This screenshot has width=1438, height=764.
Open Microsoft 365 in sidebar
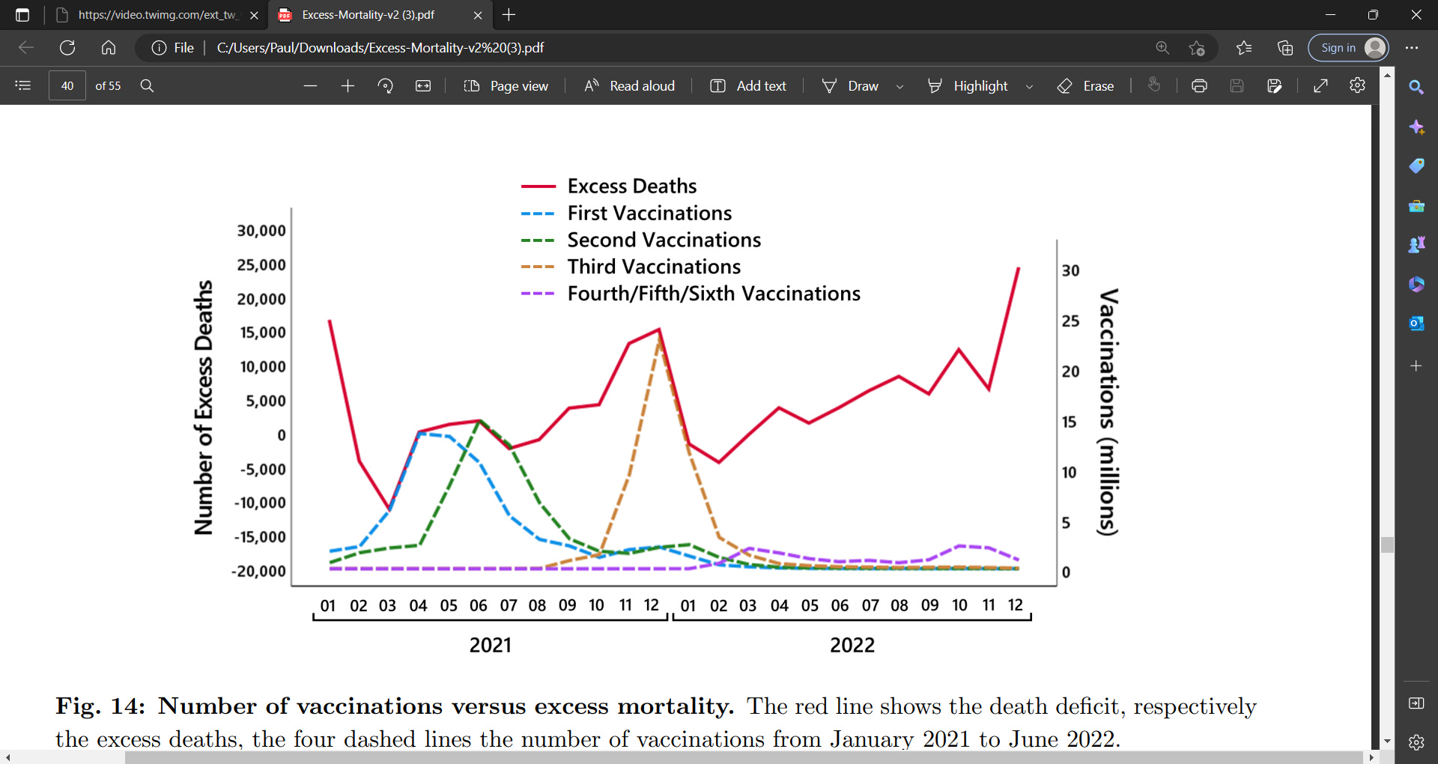pyautogui.click(x=1416, y=284)
